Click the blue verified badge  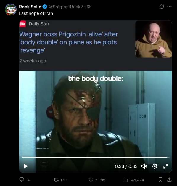point(45,7)
